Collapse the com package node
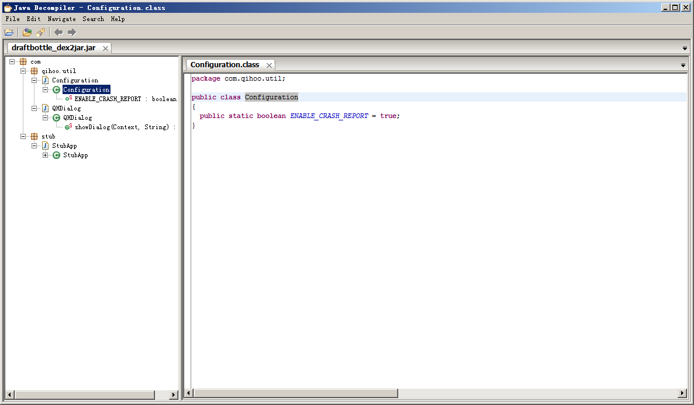Image resolution: width=694 pixels, height=405 pixels. click(12, 61)
